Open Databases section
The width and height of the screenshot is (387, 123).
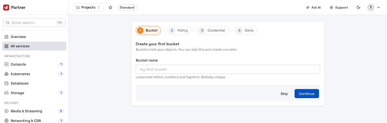coord(34,83)
